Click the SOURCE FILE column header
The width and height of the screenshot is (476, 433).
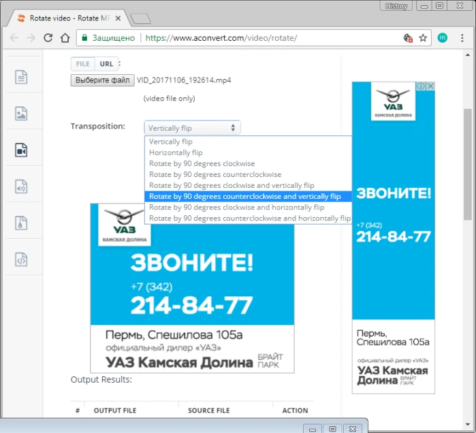(x=209, y=411)
